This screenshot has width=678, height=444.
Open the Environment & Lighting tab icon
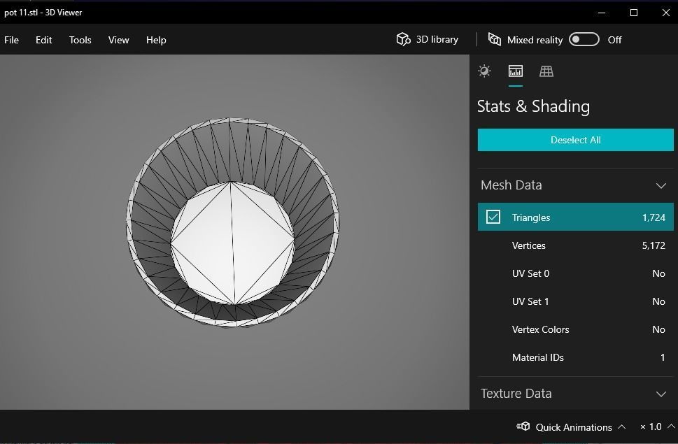click(484, 71)
